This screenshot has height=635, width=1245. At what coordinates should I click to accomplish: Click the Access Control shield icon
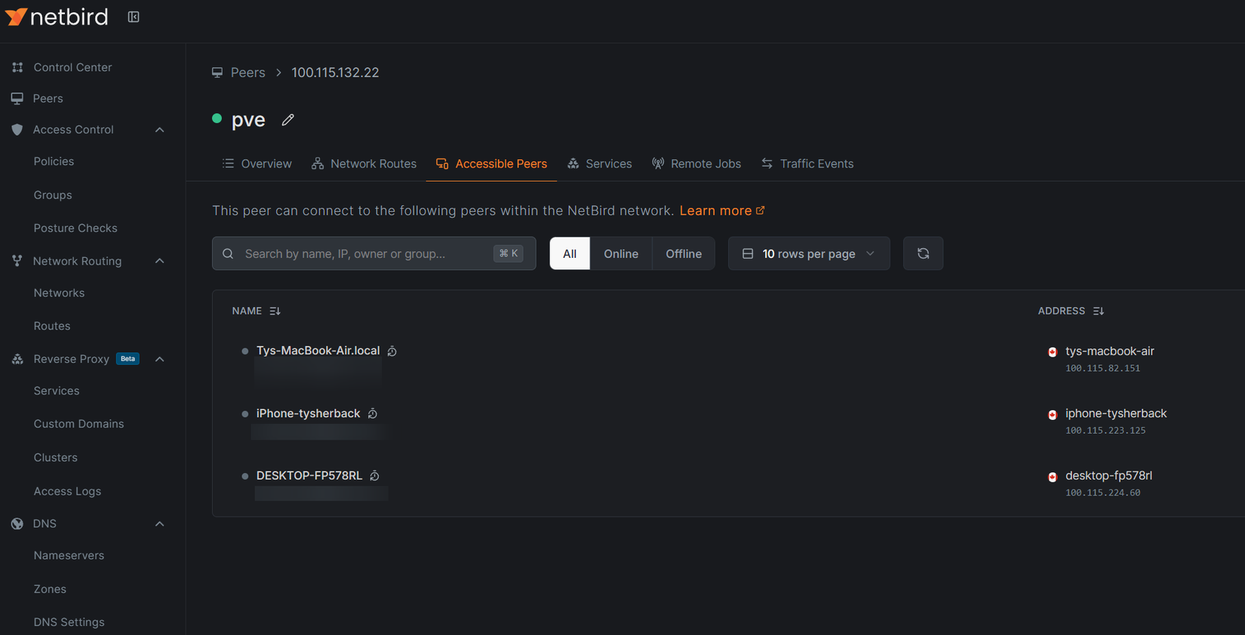17,130
